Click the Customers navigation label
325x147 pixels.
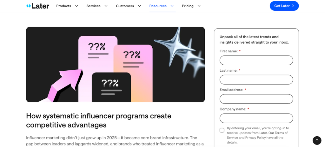click(x=125, y=6)
